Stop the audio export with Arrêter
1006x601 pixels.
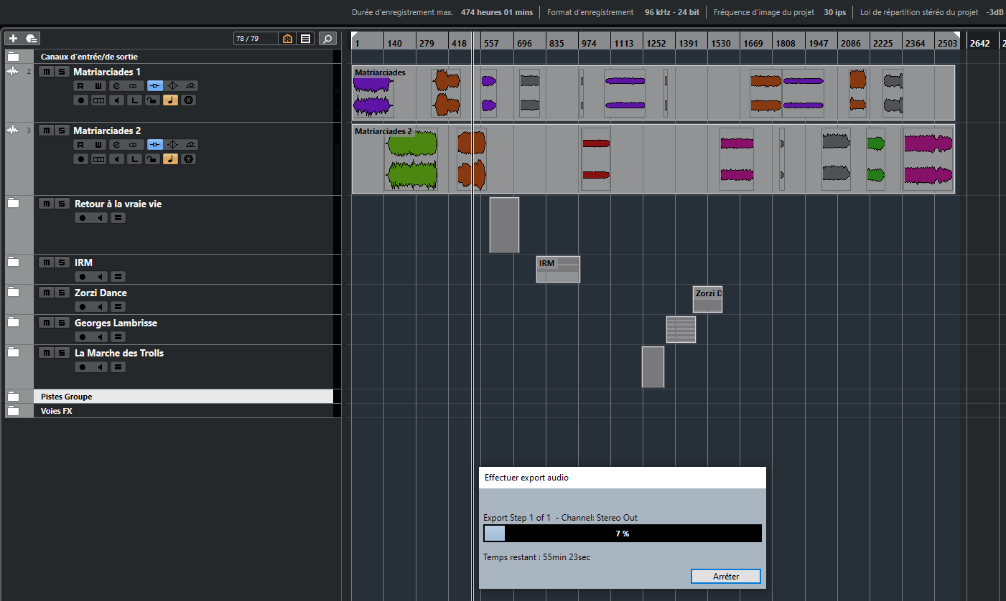coord(726,577)
